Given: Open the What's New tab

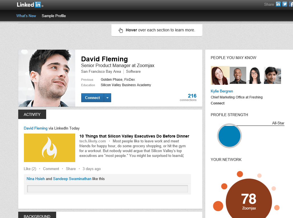Looking at the screenshot, I should tap(26, 16).
